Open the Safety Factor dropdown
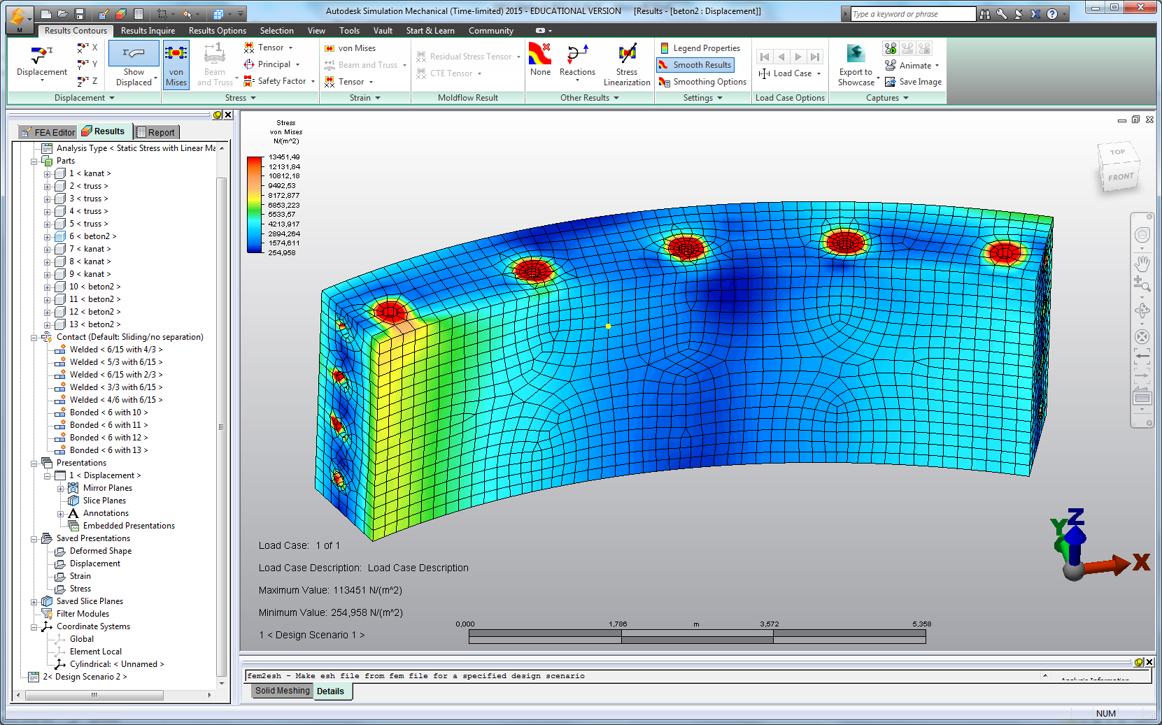 click(x=313, y=82)
